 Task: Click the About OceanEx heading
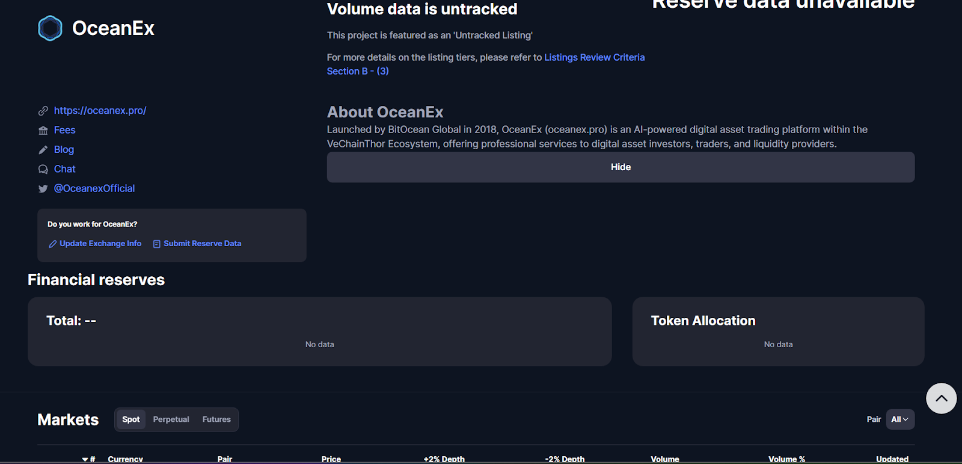tap(385, 113)
